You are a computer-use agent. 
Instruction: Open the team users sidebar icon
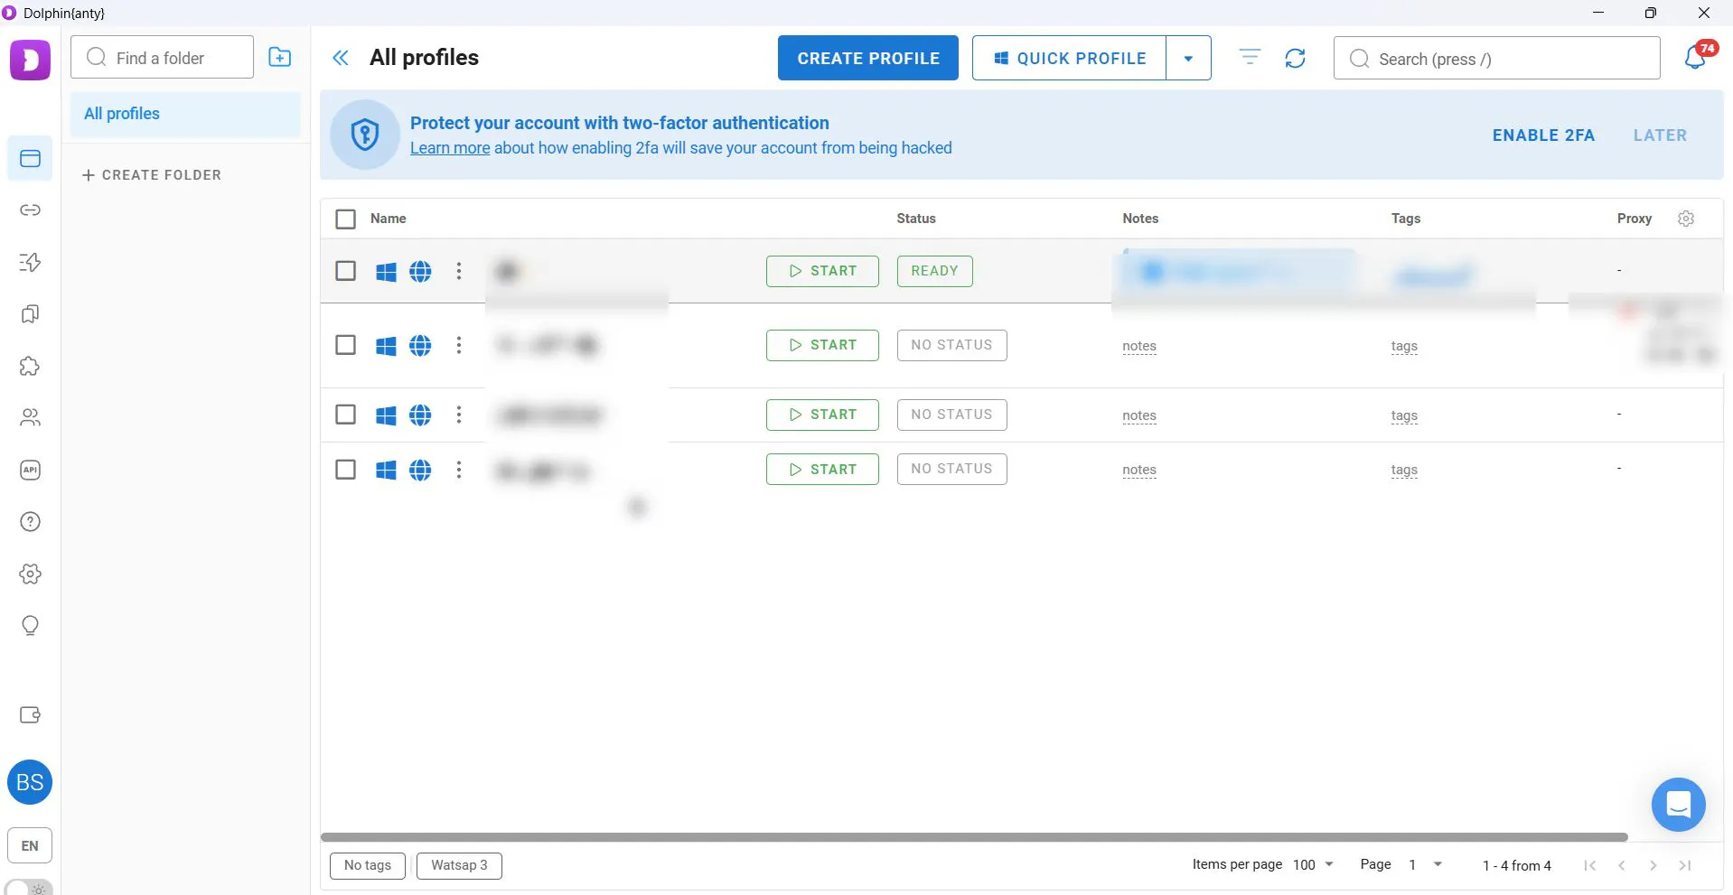(30, 417)
